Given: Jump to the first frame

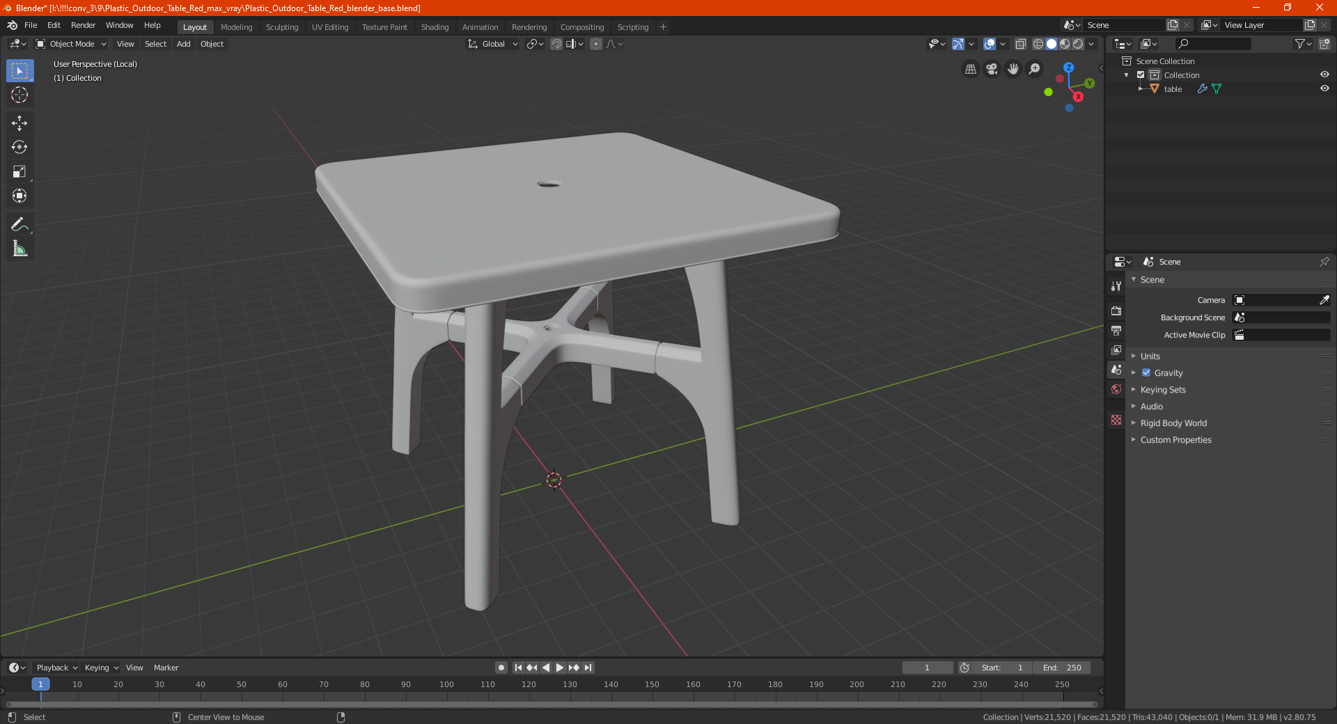Looking at the screenshot, I should tap(518, 668).
